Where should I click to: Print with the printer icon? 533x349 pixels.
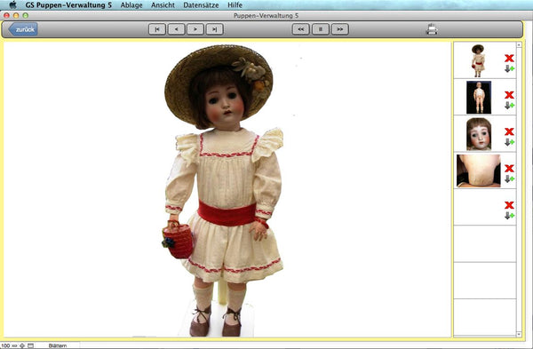tap(432, 29)
